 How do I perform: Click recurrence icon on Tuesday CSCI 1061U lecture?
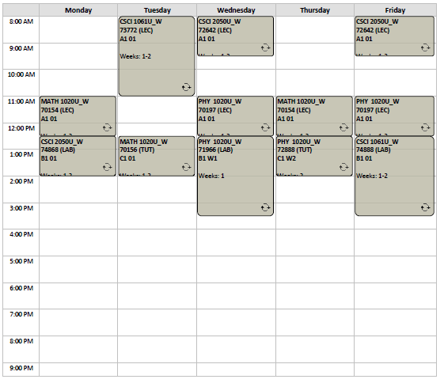pos(186,87)
